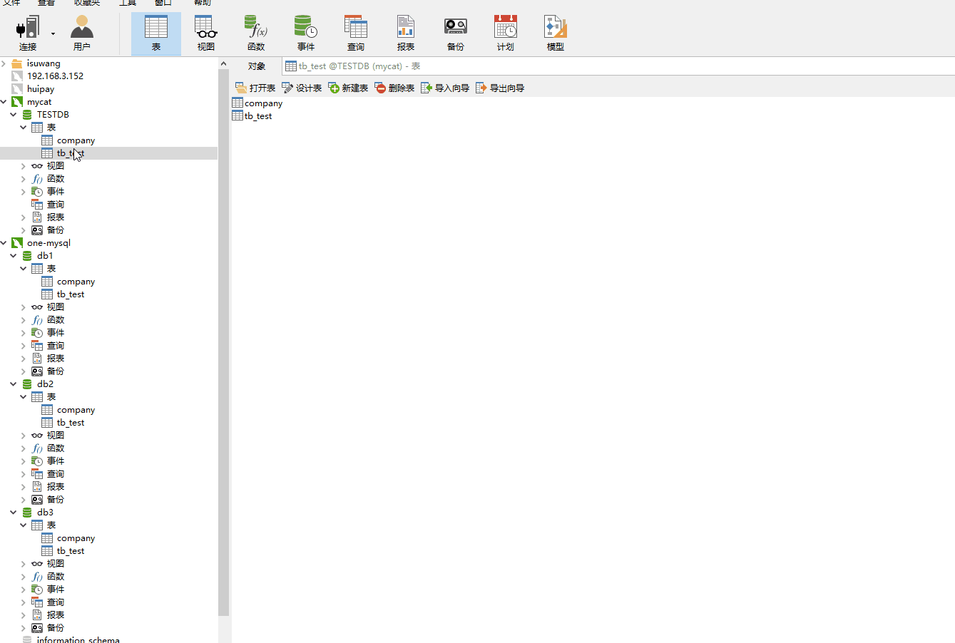Select the Backup (备份) toolbar icon
The width and height of the screenshot is (955, 643).
[456, 34]
